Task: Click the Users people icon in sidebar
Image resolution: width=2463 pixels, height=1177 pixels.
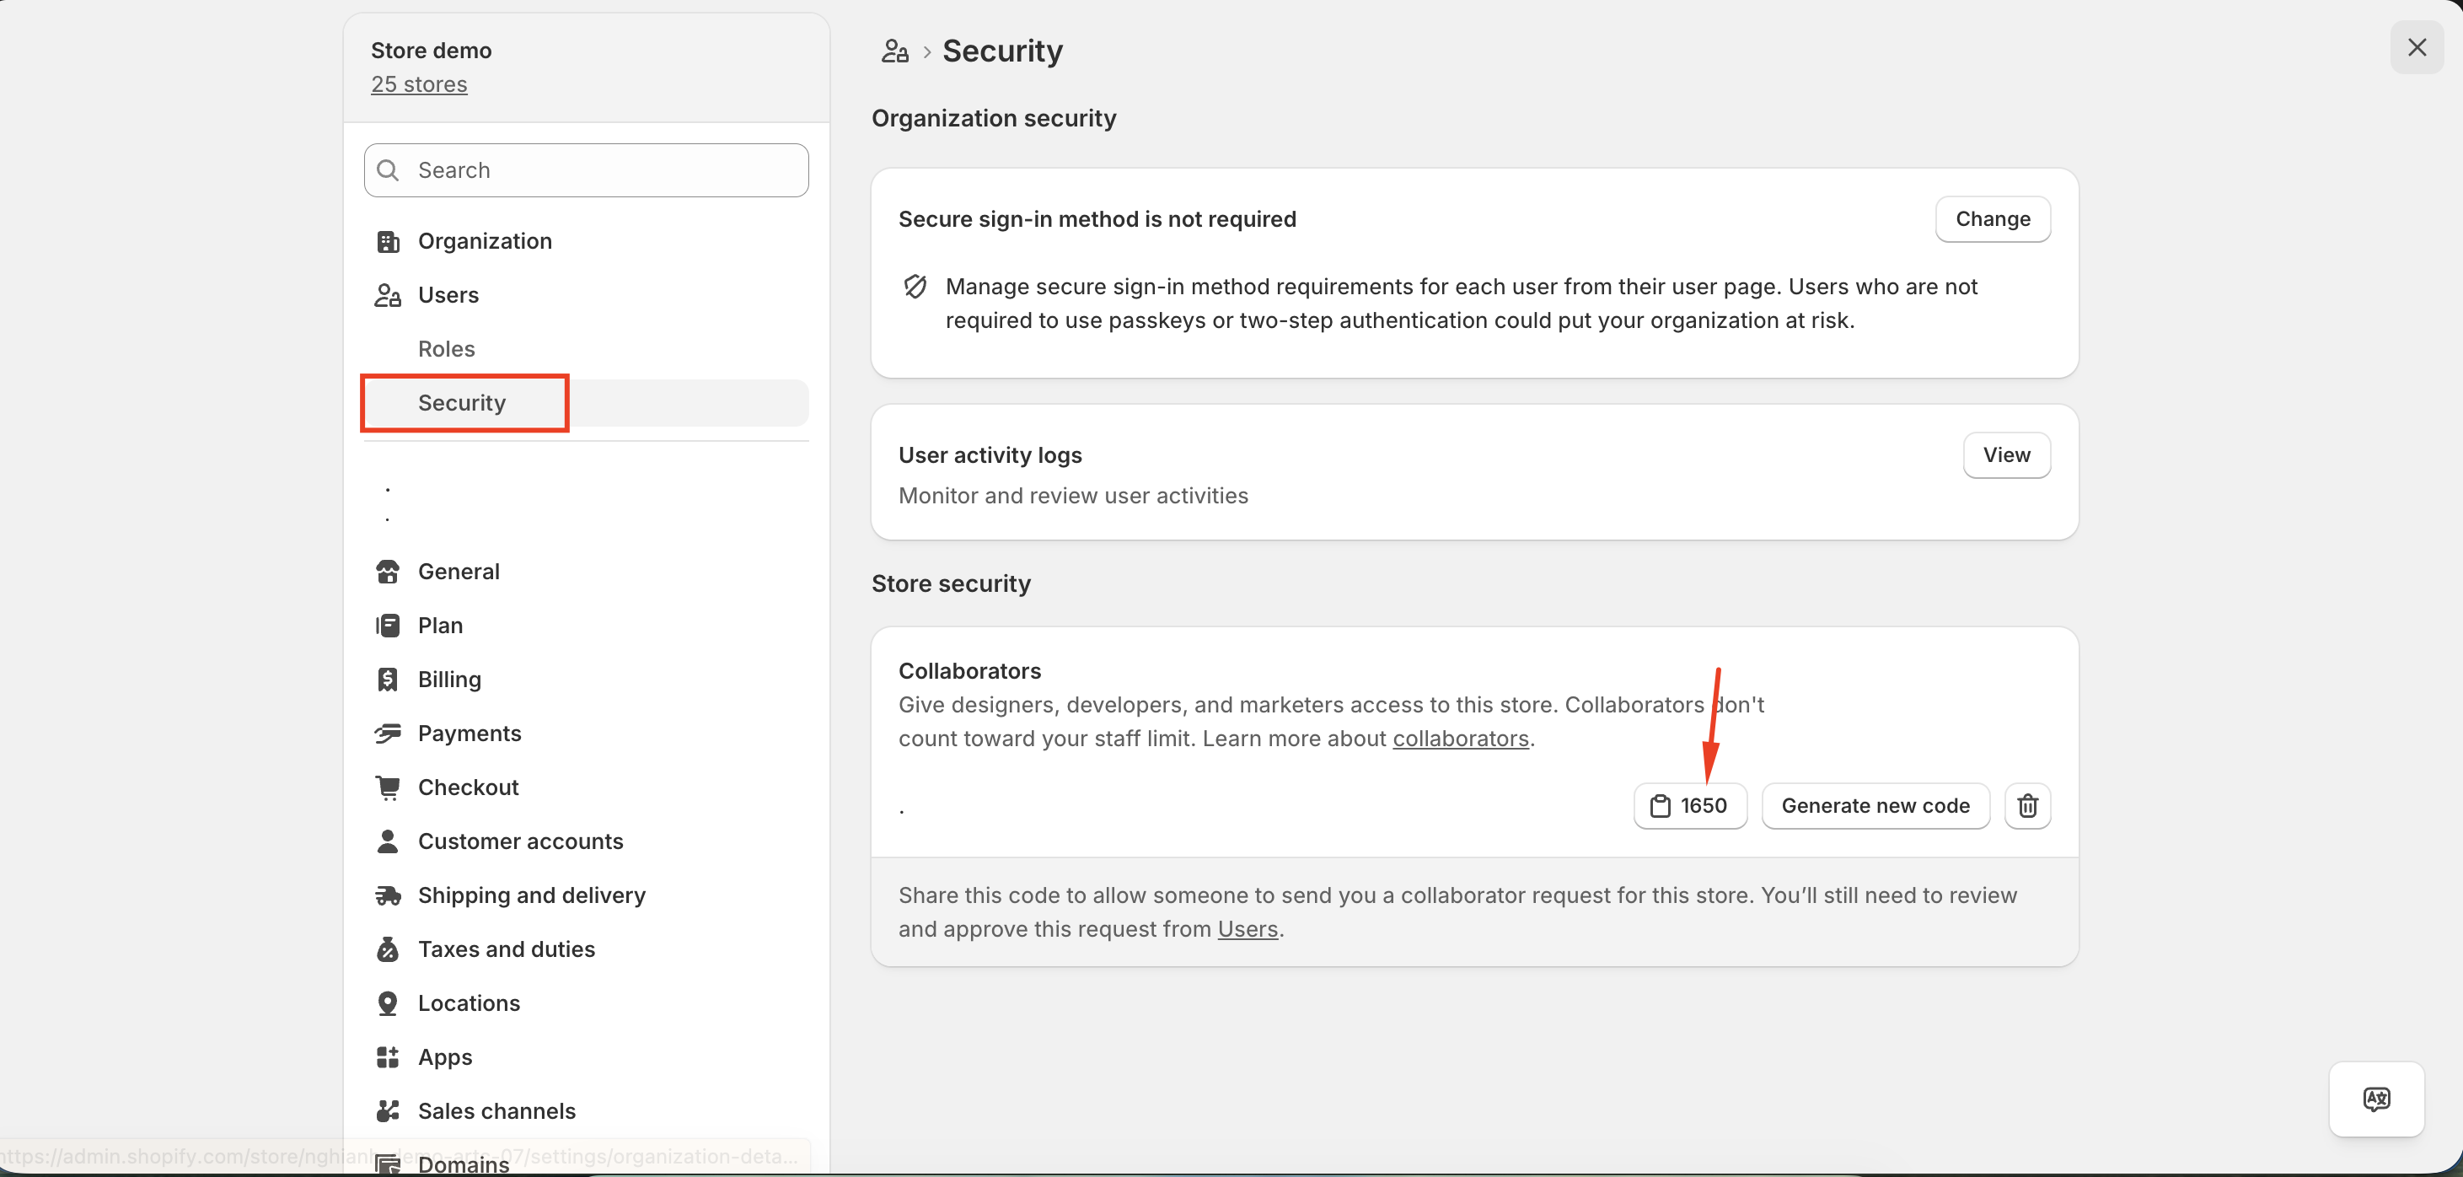Action: (x=387, y=295)
